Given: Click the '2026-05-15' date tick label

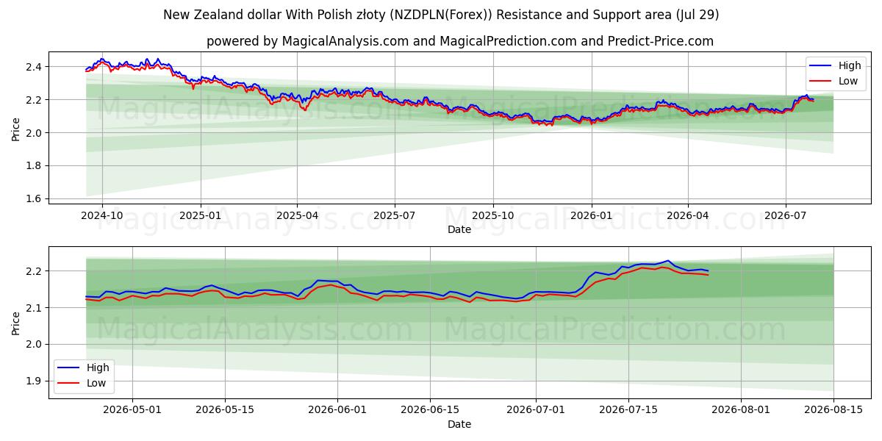Looking at the screenshot, I should coord(226,411).
